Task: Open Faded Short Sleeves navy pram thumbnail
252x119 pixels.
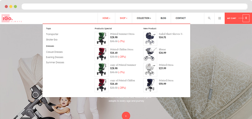Action: tap(150, 39)
